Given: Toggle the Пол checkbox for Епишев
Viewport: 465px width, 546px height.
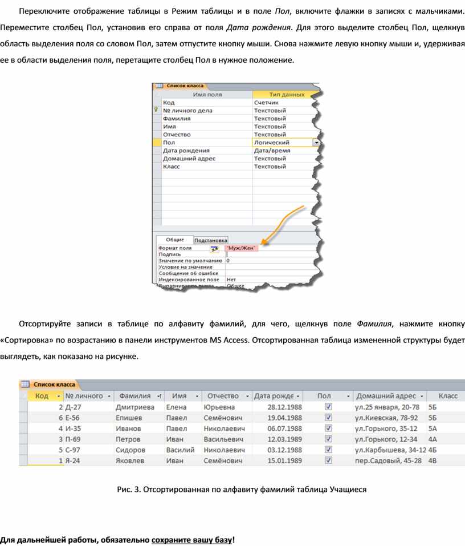Looking at the screenshot, I should 328,417.
